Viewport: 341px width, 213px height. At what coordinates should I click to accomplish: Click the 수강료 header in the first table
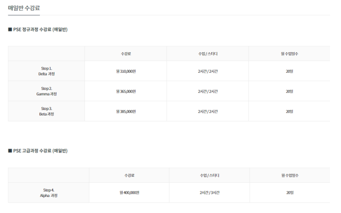pos(126,54)
